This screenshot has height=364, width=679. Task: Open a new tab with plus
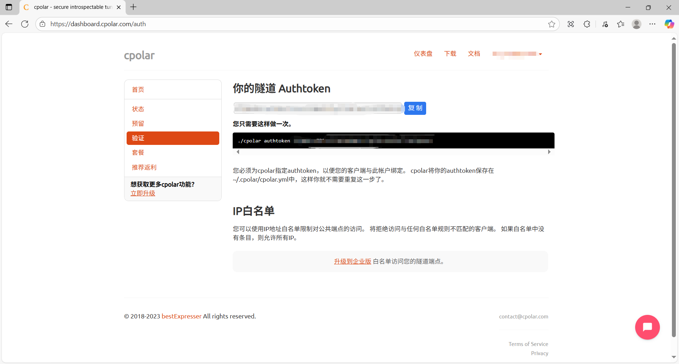pos(133,7)
